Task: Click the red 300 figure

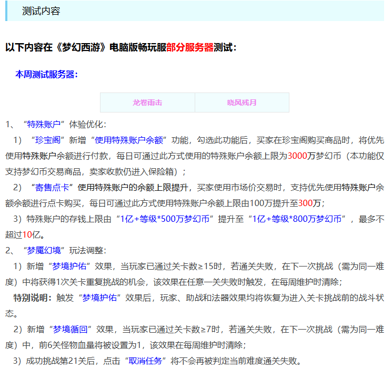Action: click(306, 203)
